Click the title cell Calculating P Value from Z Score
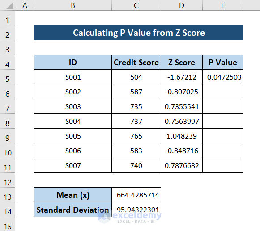Viewport: 260px width, 231px height. pos(139,33)
